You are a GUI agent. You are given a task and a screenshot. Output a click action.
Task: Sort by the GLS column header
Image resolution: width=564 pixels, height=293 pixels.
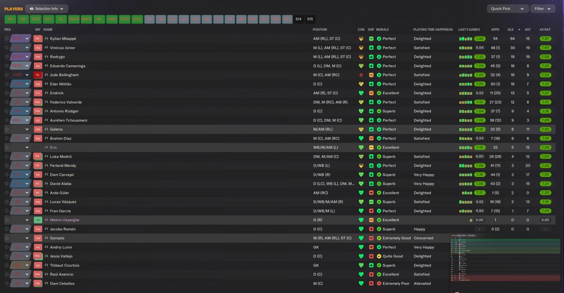click(x=511, y=30)
